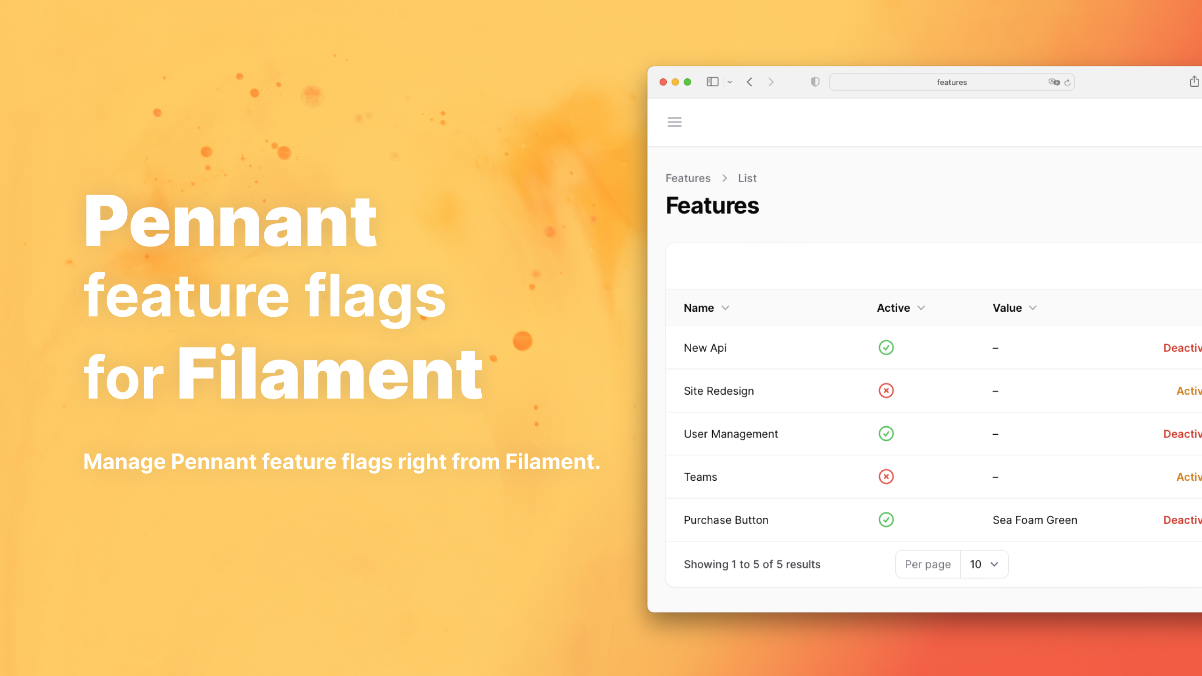Screen dimensions: 1202x676
Task: Click the red inactive icon for Site Redesign
Action: point(886,391)
